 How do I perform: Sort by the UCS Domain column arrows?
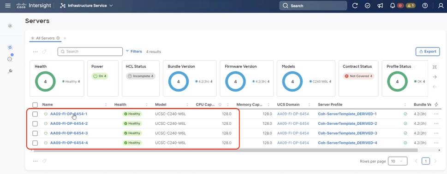coord(310,104)
